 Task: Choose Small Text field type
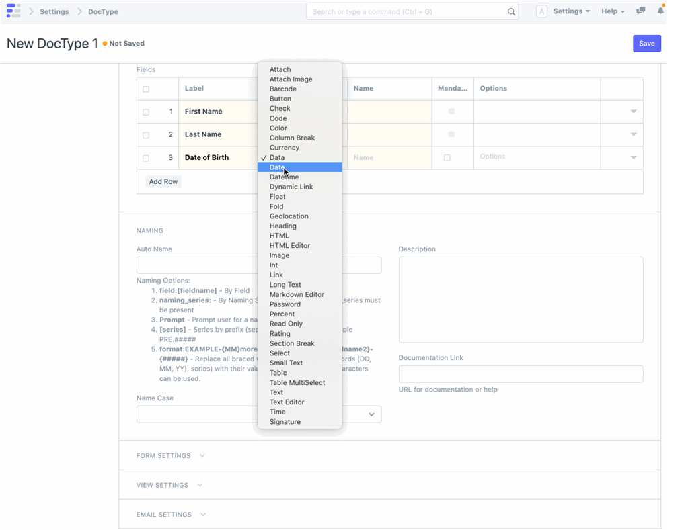(300, 363)
